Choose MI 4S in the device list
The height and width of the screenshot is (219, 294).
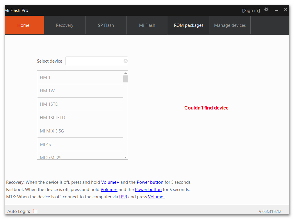[x=80, y=144]
